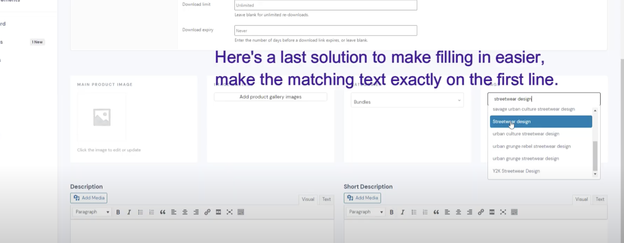Toggle bold in Short Description editor
624x243 pixels.
[x=392, y=212]
